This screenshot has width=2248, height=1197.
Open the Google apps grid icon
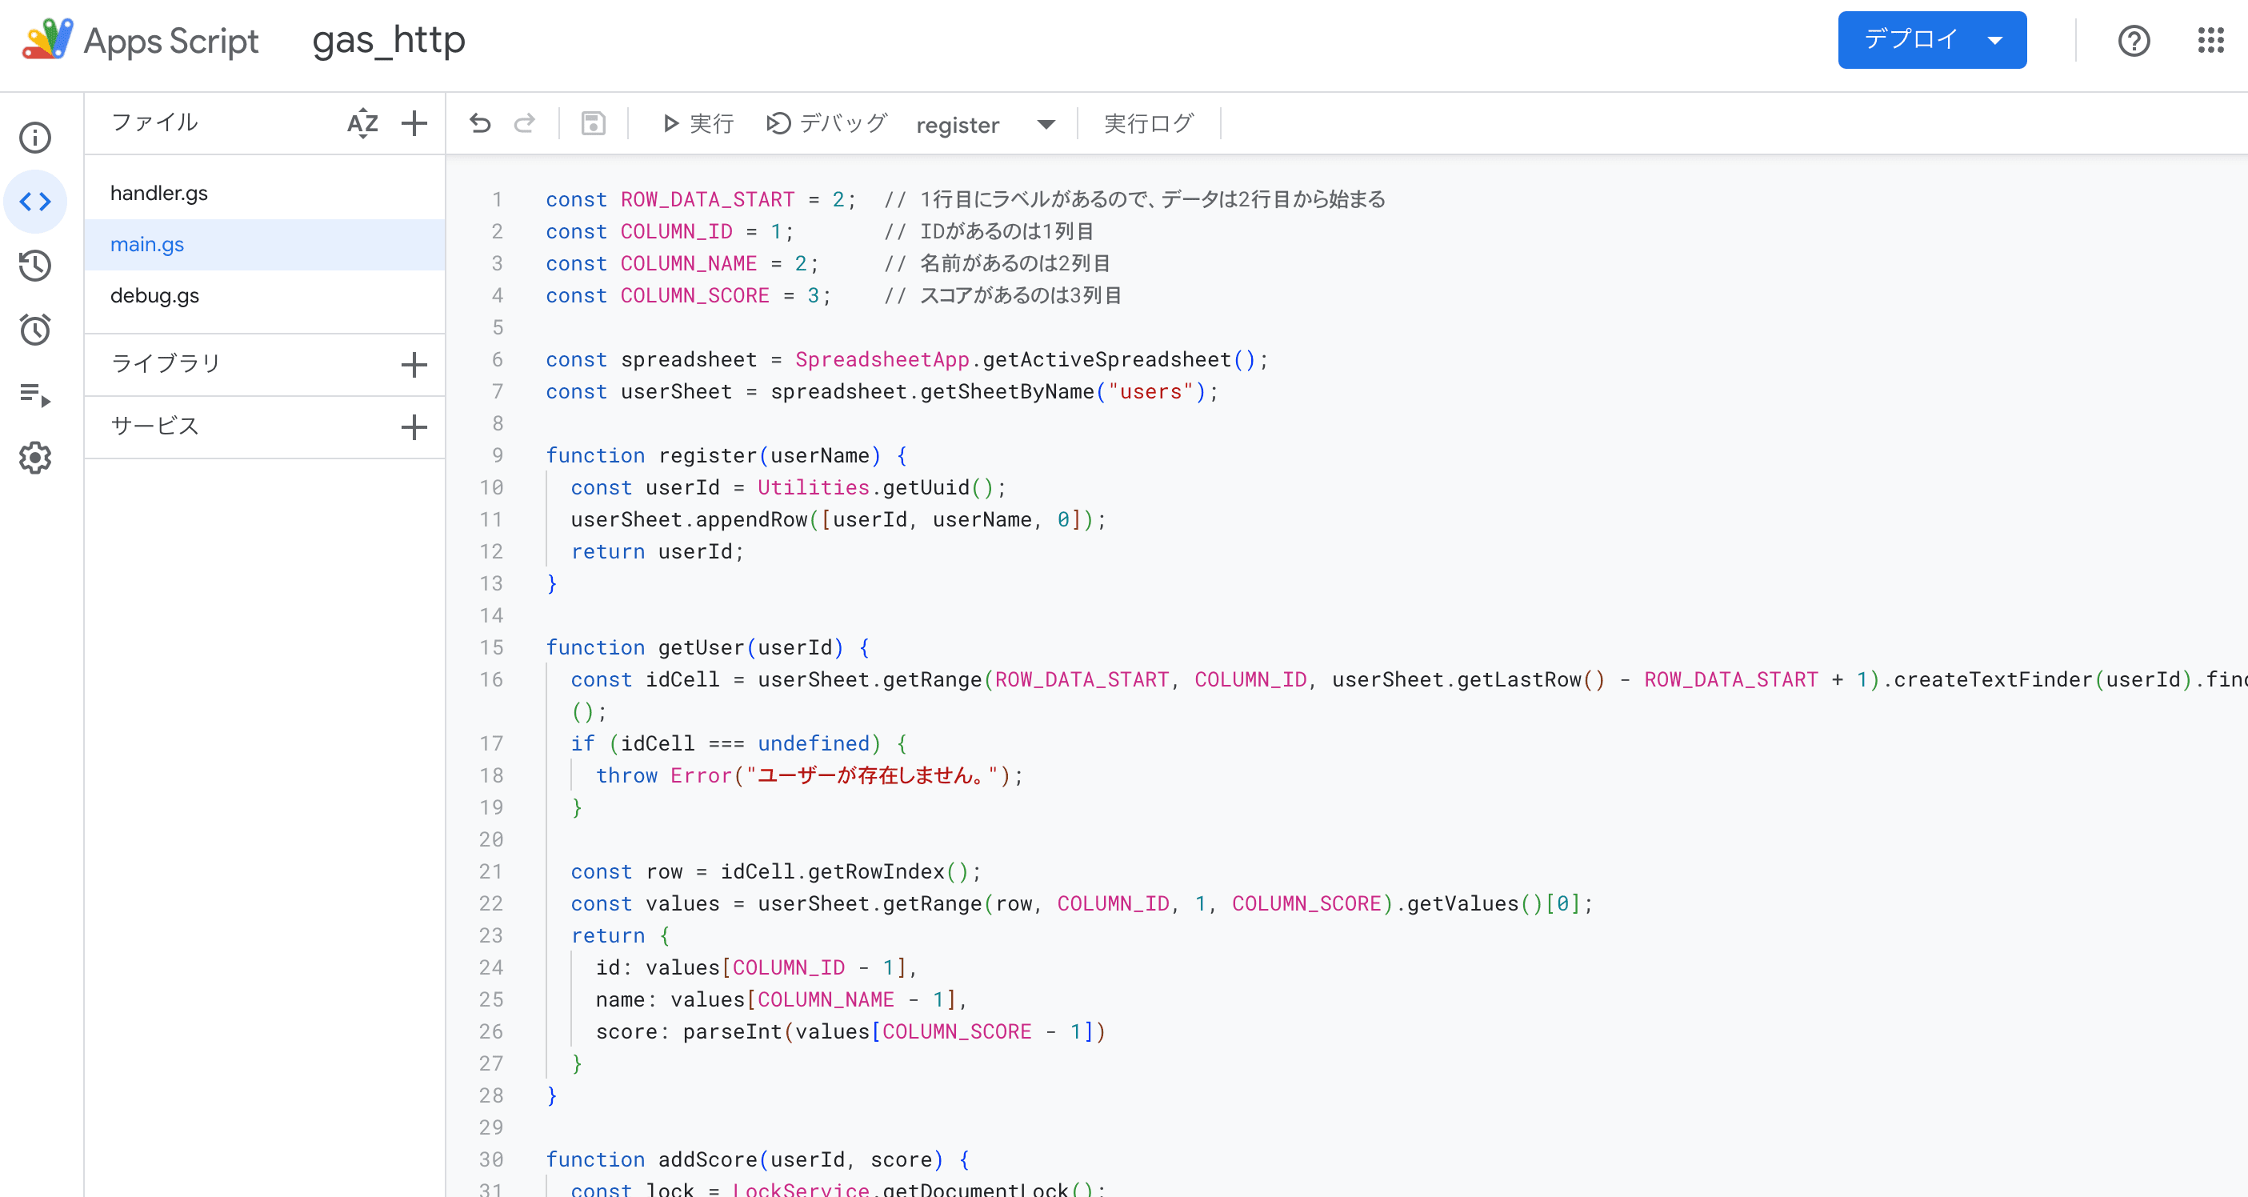pos(2210,40)
